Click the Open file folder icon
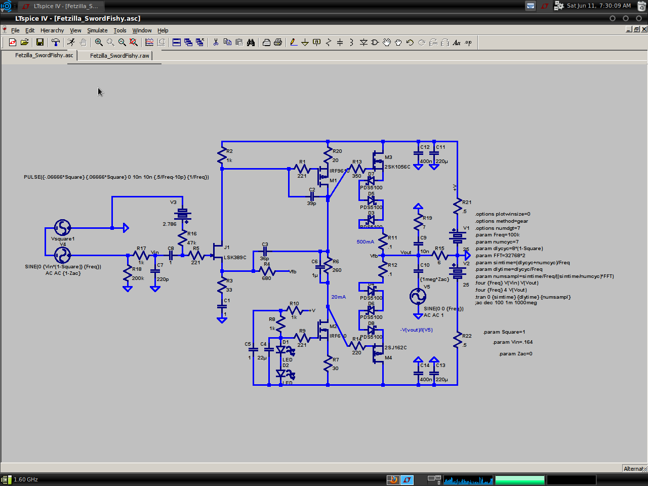648x486 pixels. [x=24, y=43]
